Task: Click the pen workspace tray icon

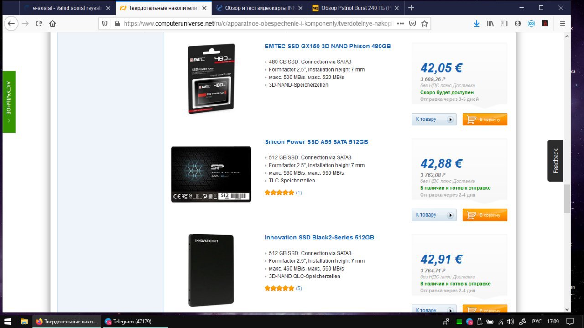Action: tap(523, 322)
